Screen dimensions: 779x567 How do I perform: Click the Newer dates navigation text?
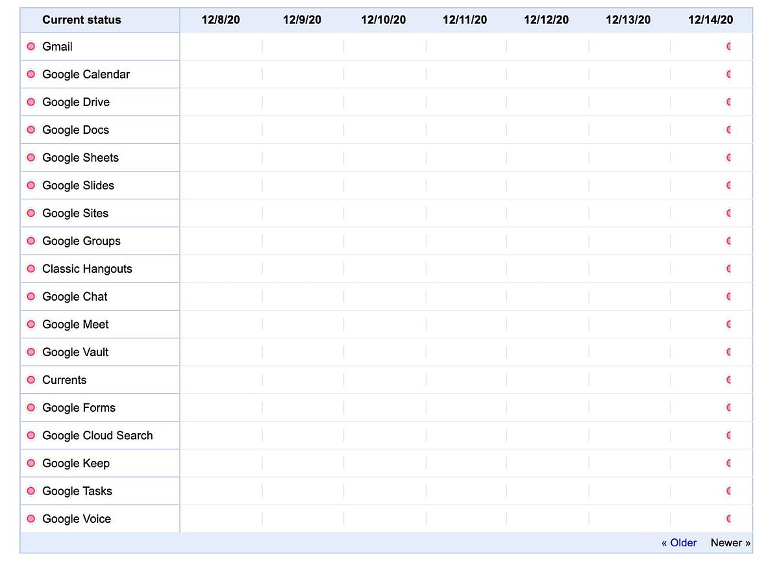tap(730, 543)
